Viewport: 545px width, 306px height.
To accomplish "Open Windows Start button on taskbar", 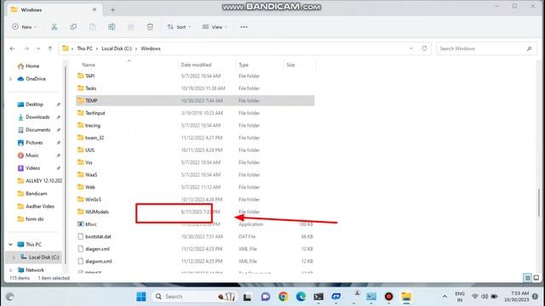I will [x=141, y=297].
